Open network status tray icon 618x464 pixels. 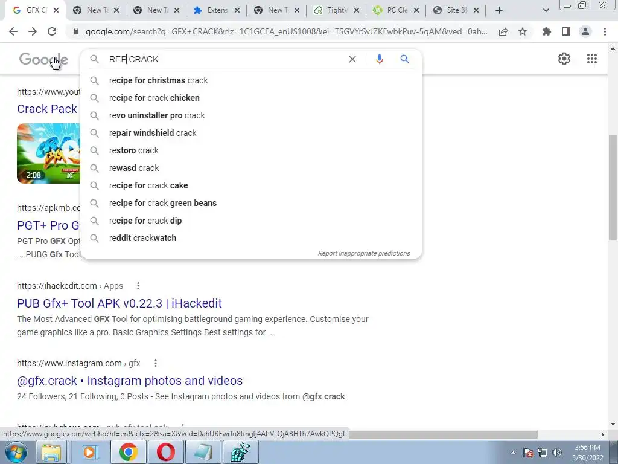(543, 453)
